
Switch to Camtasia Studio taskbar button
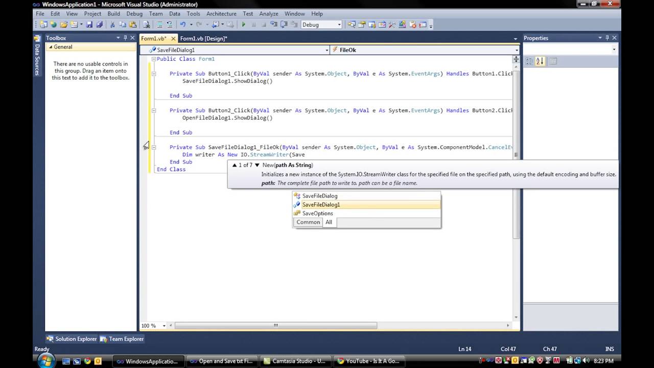[294, 361]
